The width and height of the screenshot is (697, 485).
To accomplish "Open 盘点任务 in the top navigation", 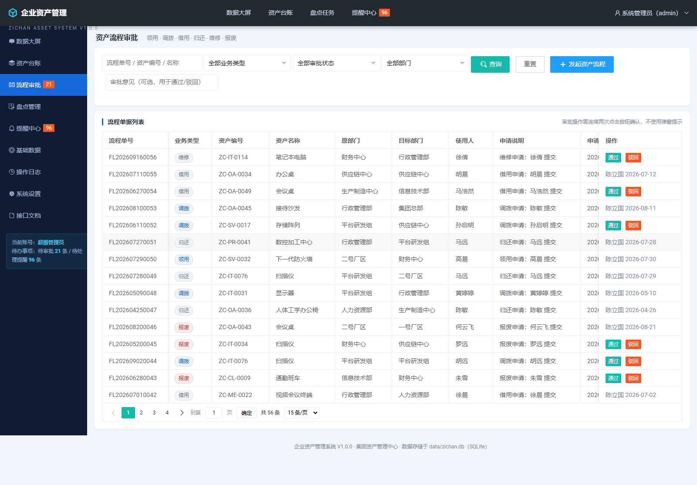I will click(322, 13).
